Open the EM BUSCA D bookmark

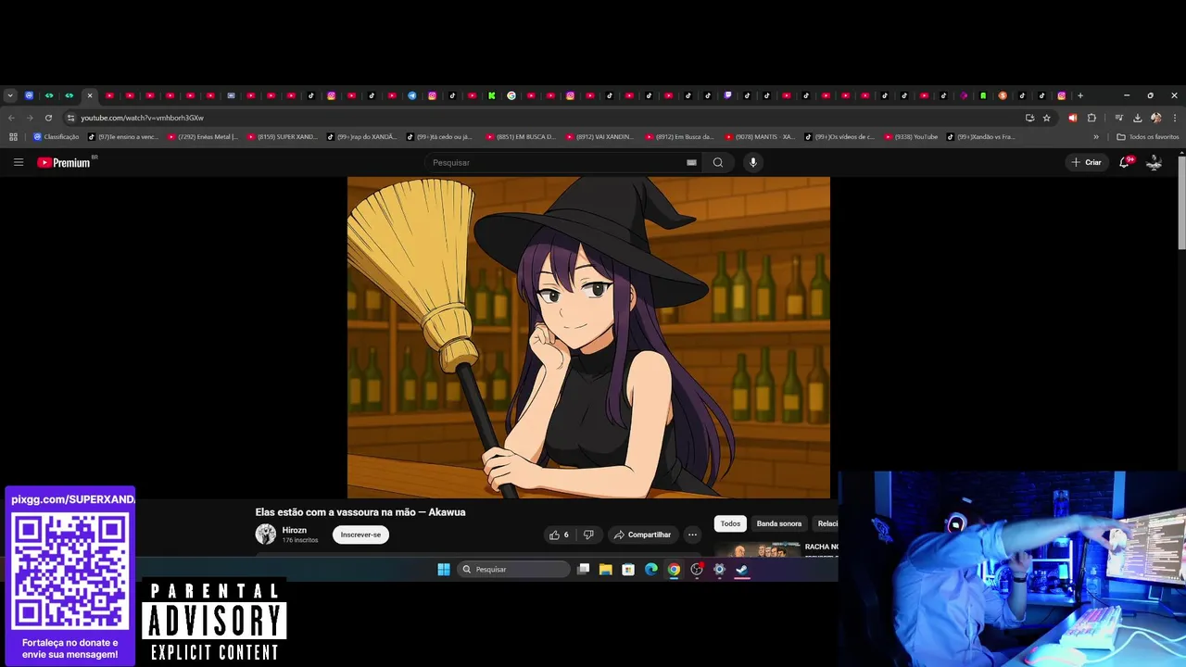[520, 137]
